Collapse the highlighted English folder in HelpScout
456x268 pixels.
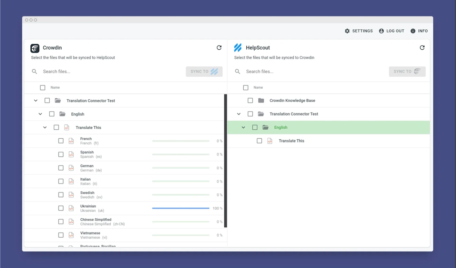click(243, 128)
